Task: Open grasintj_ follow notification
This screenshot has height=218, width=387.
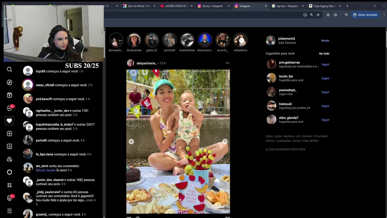Action: coord(60,214)
